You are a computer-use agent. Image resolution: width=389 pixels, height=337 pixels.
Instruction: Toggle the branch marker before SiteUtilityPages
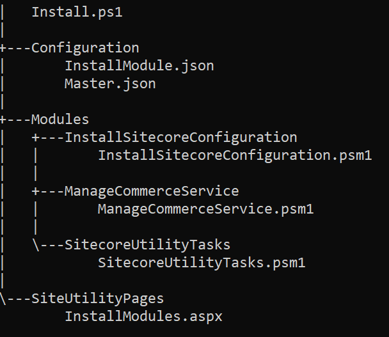pos(4,298)
